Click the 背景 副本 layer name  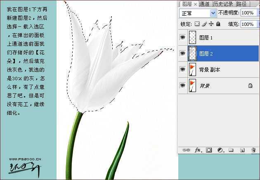pyautogui.click(x=210, y=70)
